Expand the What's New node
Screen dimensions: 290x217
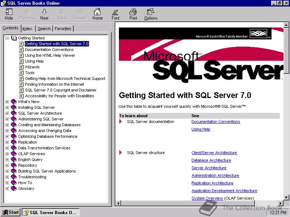click(x=7, y=102)
